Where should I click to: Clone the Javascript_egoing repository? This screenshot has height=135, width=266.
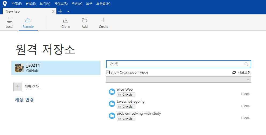pos(245,106)
